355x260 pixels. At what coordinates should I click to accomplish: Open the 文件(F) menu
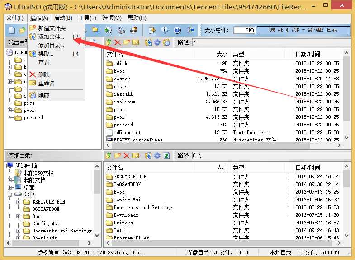tap(15, 18)
